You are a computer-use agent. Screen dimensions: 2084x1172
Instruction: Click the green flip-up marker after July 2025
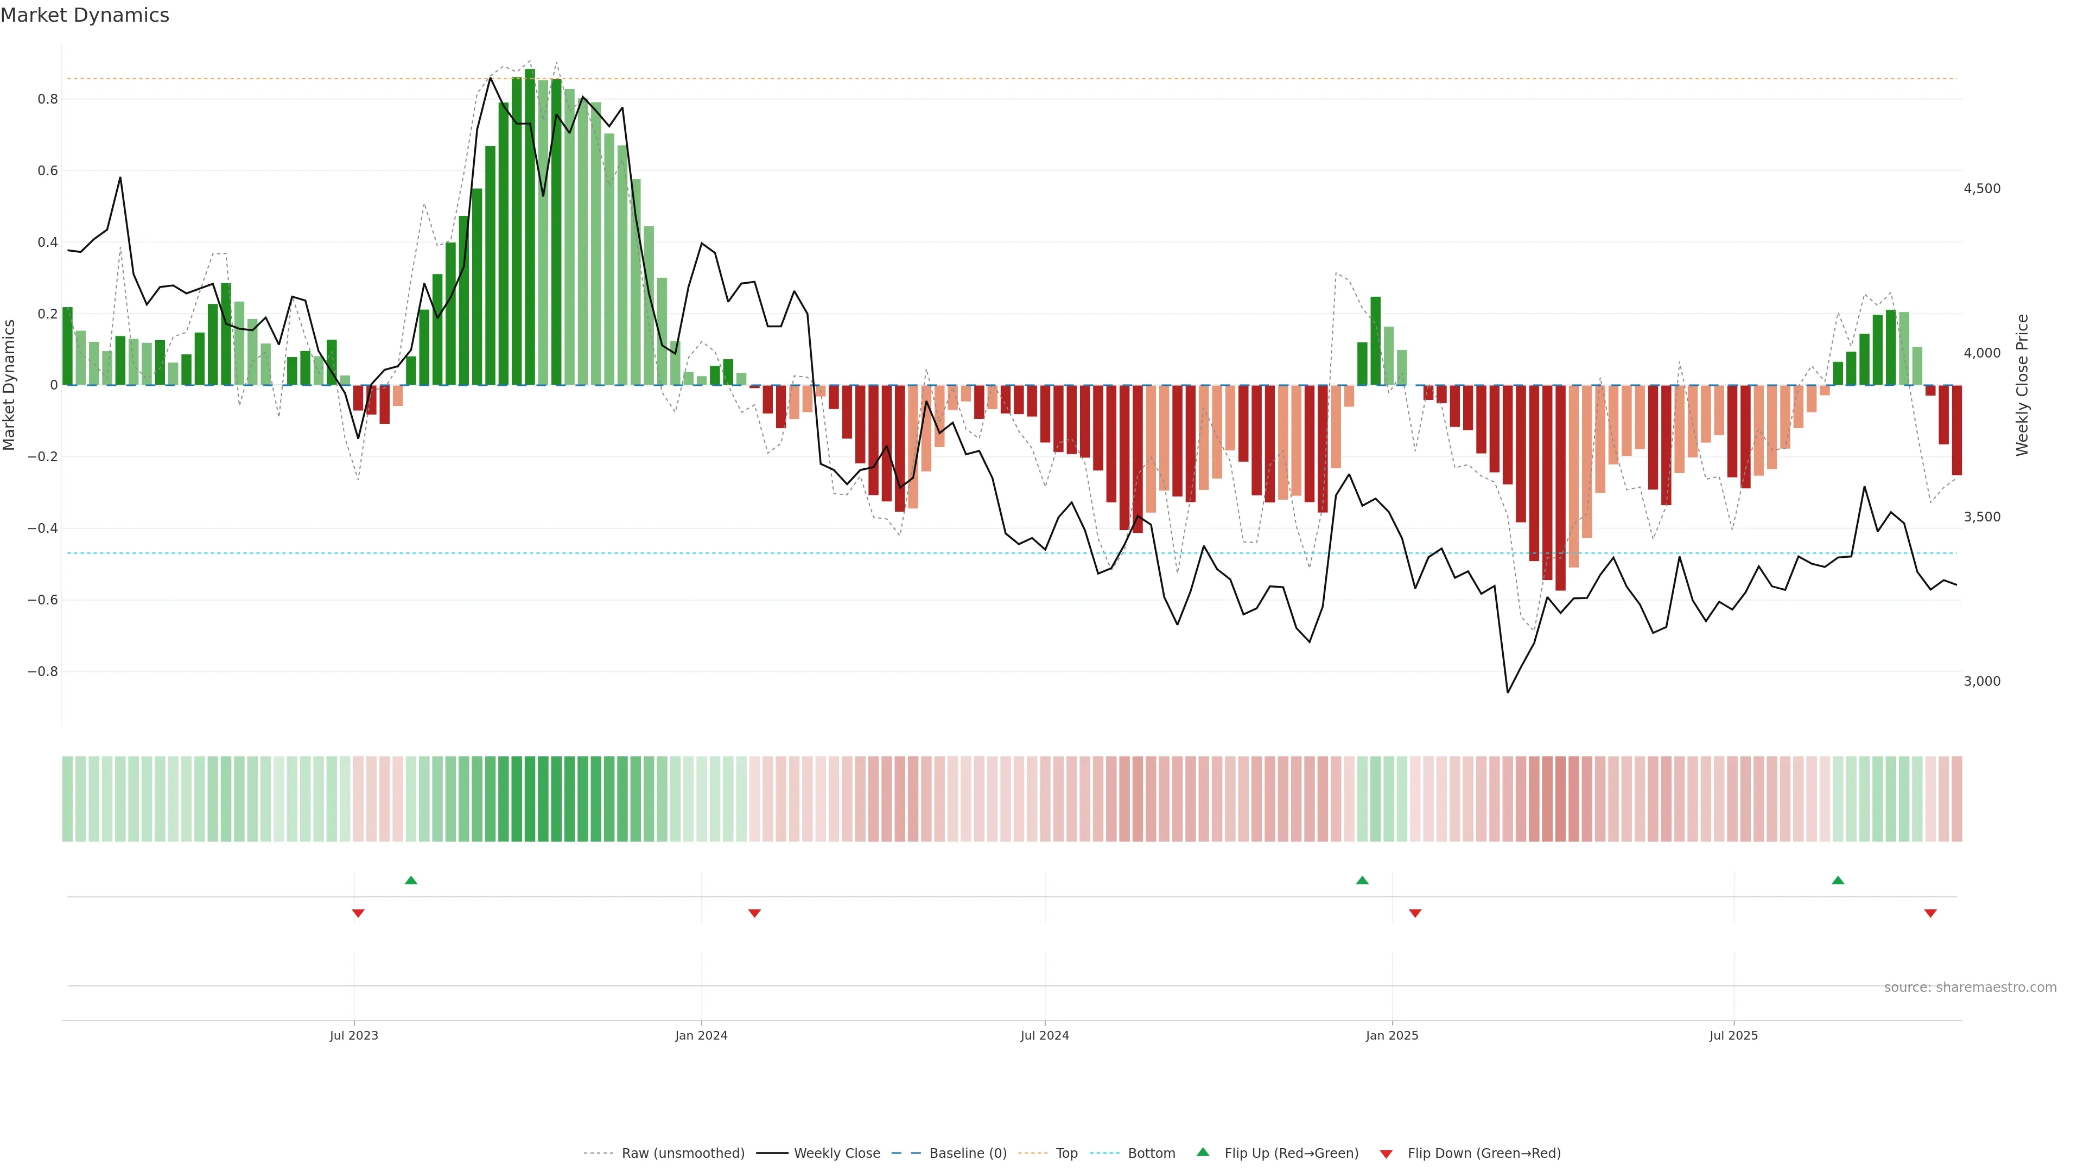1838,880
